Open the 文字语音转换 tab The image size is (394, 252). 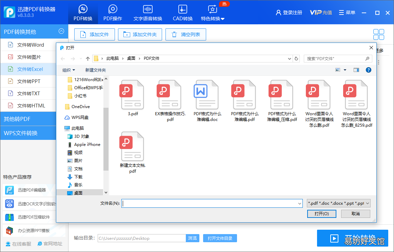tap(148, 12)
